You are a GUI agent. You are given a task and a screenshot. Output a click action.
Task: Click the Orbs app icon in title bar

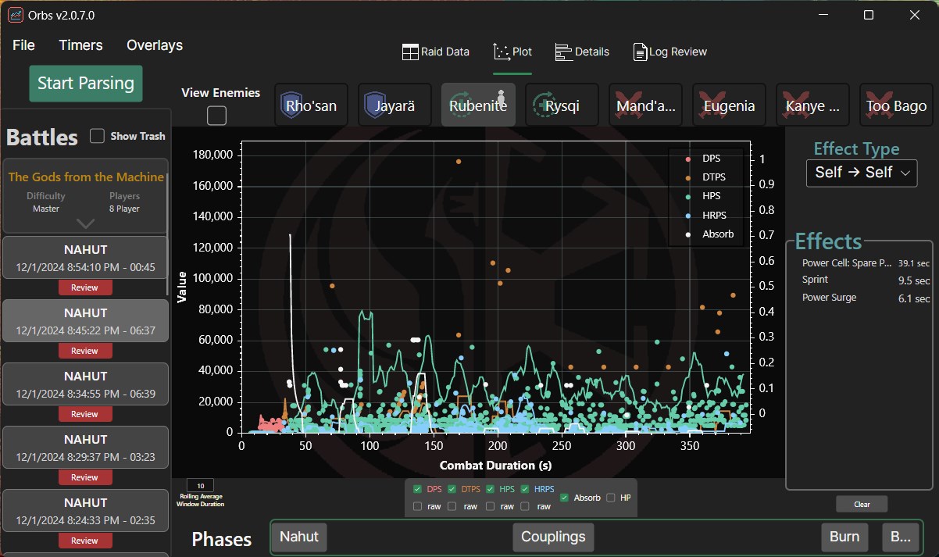[16, 15]
